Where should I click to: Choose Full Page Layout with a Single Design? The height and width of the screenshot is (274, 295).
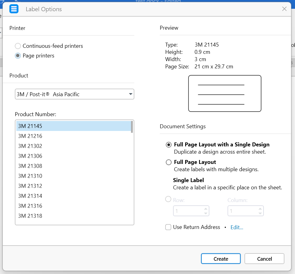pyautogui.click(x=169, y=145)
